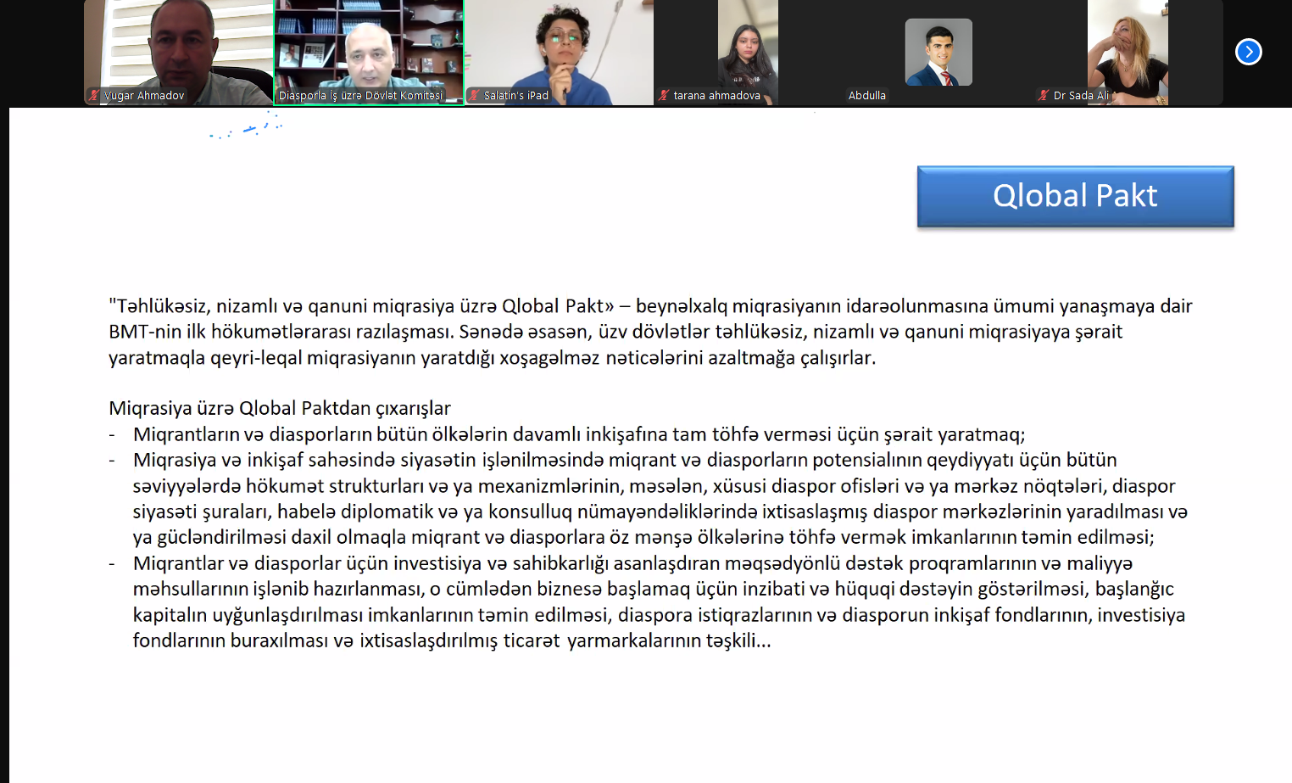Click the tarana ahmadova name label
This screenshot has width=1292, height=783.
point(716,96)
